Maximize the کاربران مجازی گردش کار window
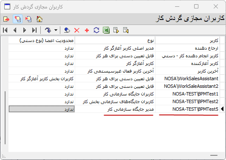Screen dimensions: 226x160 pos(196,6)
